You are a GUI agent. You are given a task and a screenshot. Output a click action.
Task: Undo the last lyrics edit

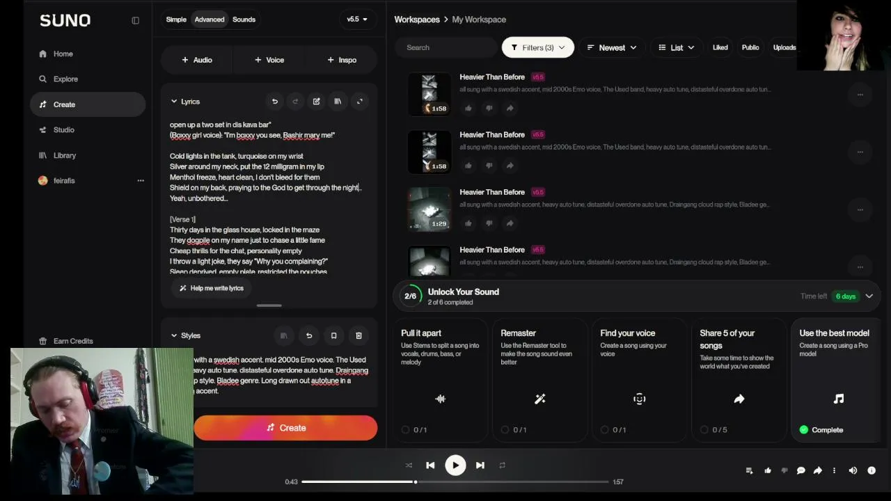click(275, 102)
